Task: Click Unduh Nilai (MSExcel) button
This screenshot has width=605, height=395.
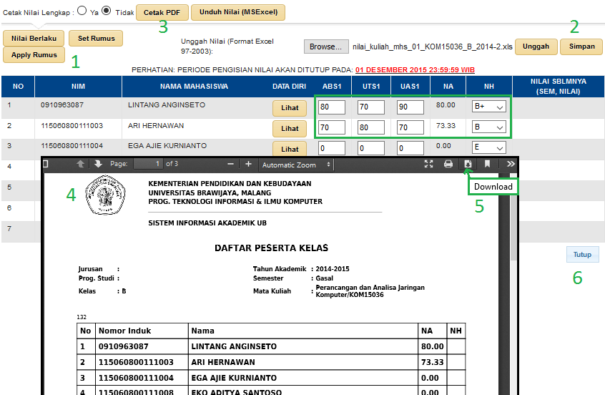Action: pos(238,12)
